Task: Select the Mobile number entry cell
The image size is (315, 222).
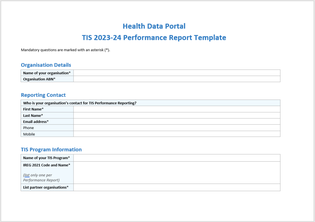Action: point(177,134)
